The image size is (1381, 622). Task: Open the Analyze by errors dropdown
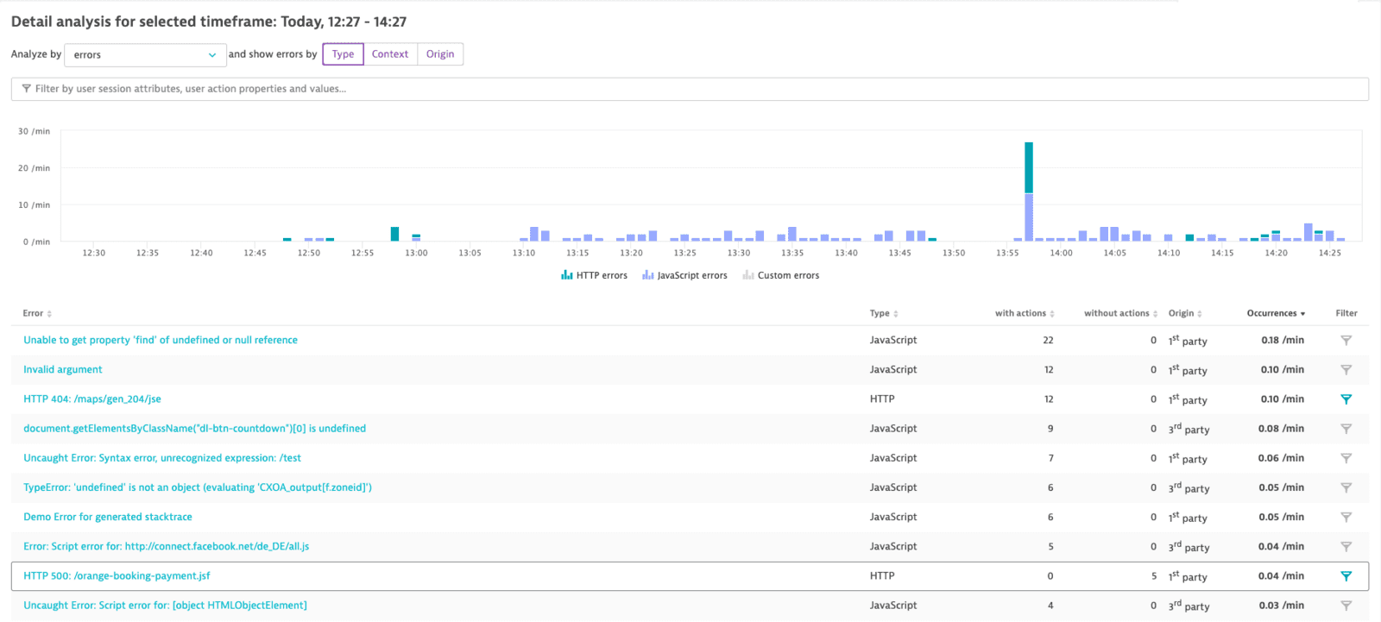pos(145,55)
